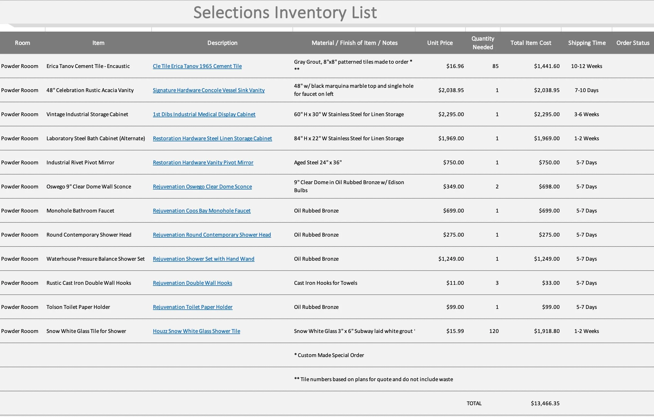Select the grand total $13,466.35 cell
The height and width of the screenshot is (417, 654).
(545, 403)
